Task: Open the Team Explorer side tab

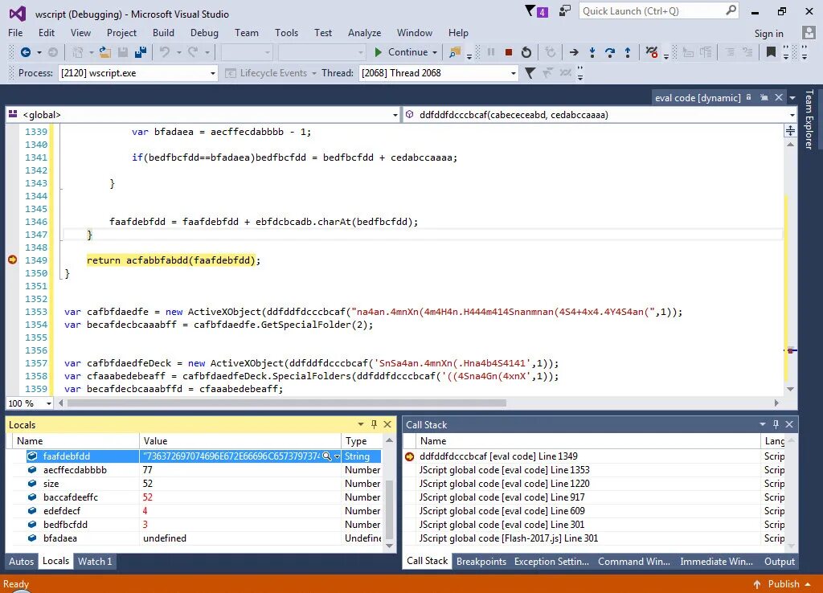Action: tap(809, 119)
